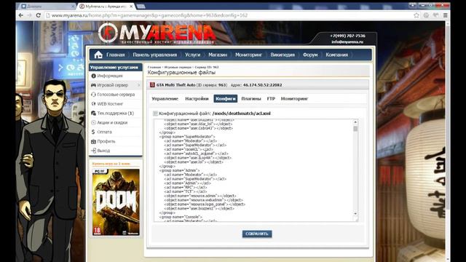
Task: Click the Акции и скидки sidebar icon
Action: pyautogui.click(x=93, y=122)
